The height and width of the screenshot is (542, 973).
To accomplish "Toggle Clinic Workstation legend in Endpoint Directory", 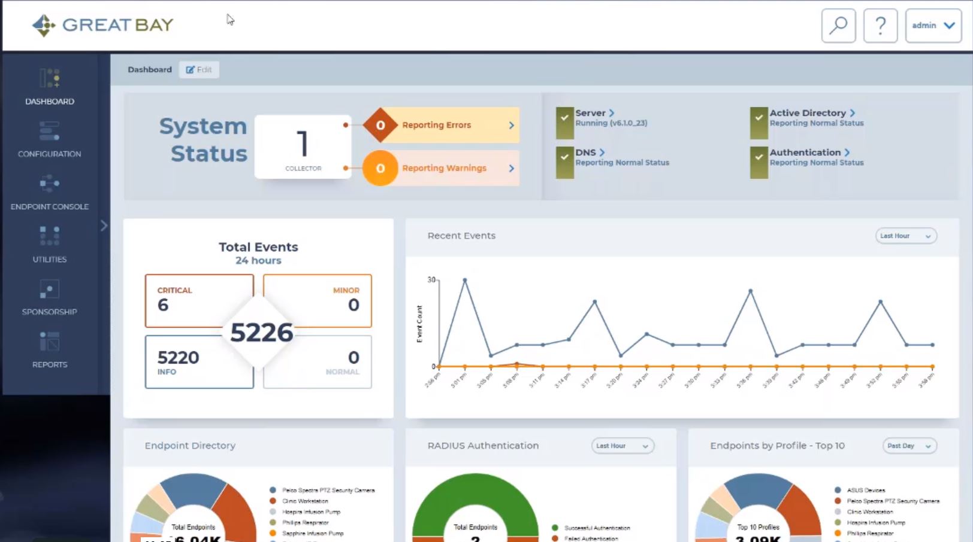I will (299, 501).
